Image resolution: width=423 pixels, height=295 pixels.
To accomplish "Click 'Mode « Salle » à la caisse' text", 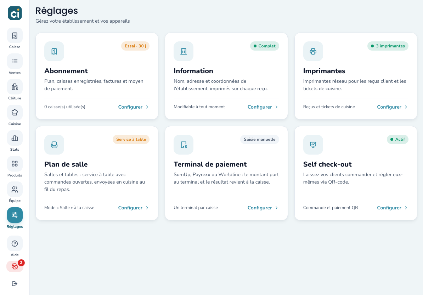I will pos(69,208).
